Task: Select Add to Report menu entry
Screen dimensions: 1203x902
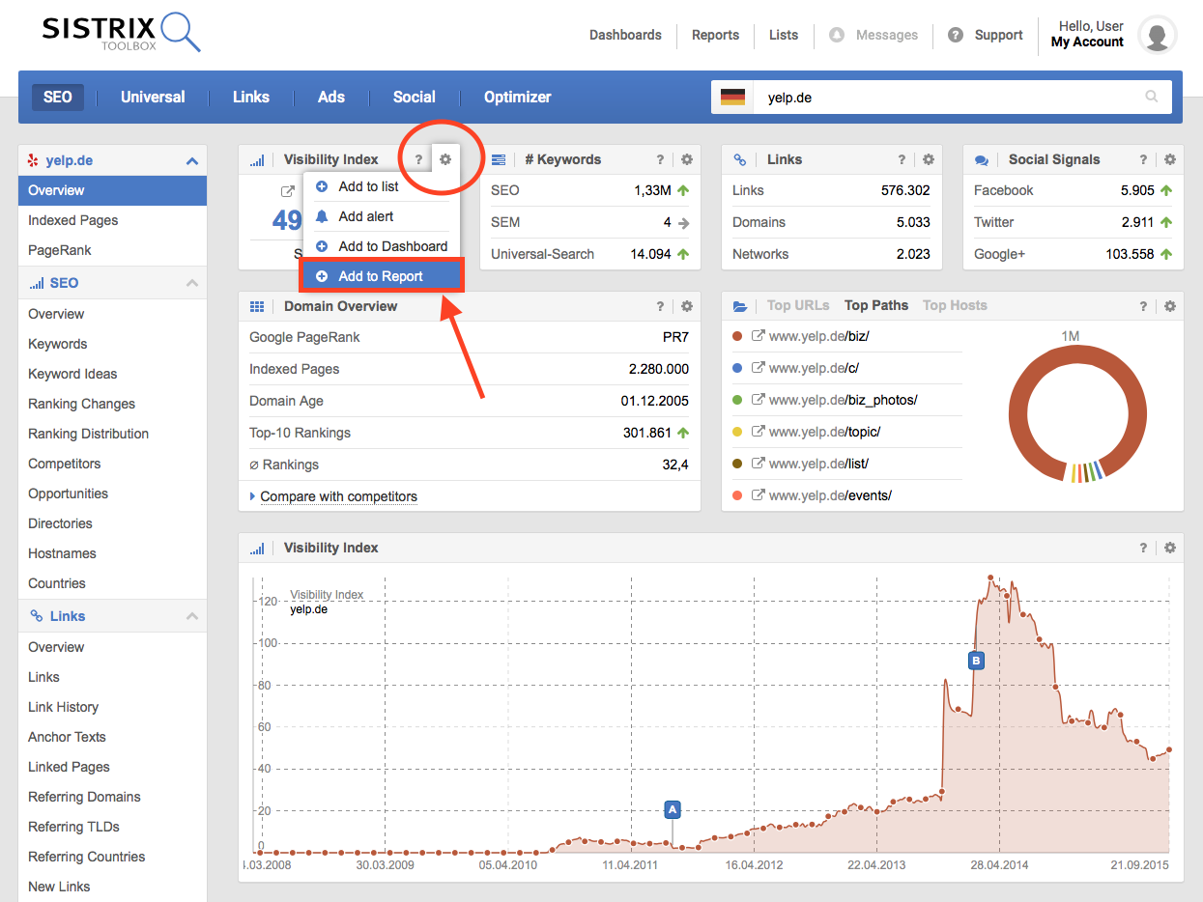Action: [381, 276]
